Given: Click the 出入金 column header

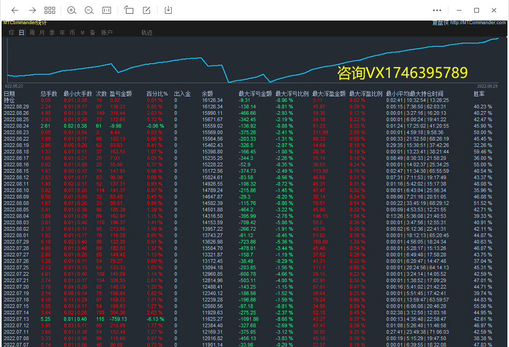Looking at the screenshot, I should click(x=182, y=94).
